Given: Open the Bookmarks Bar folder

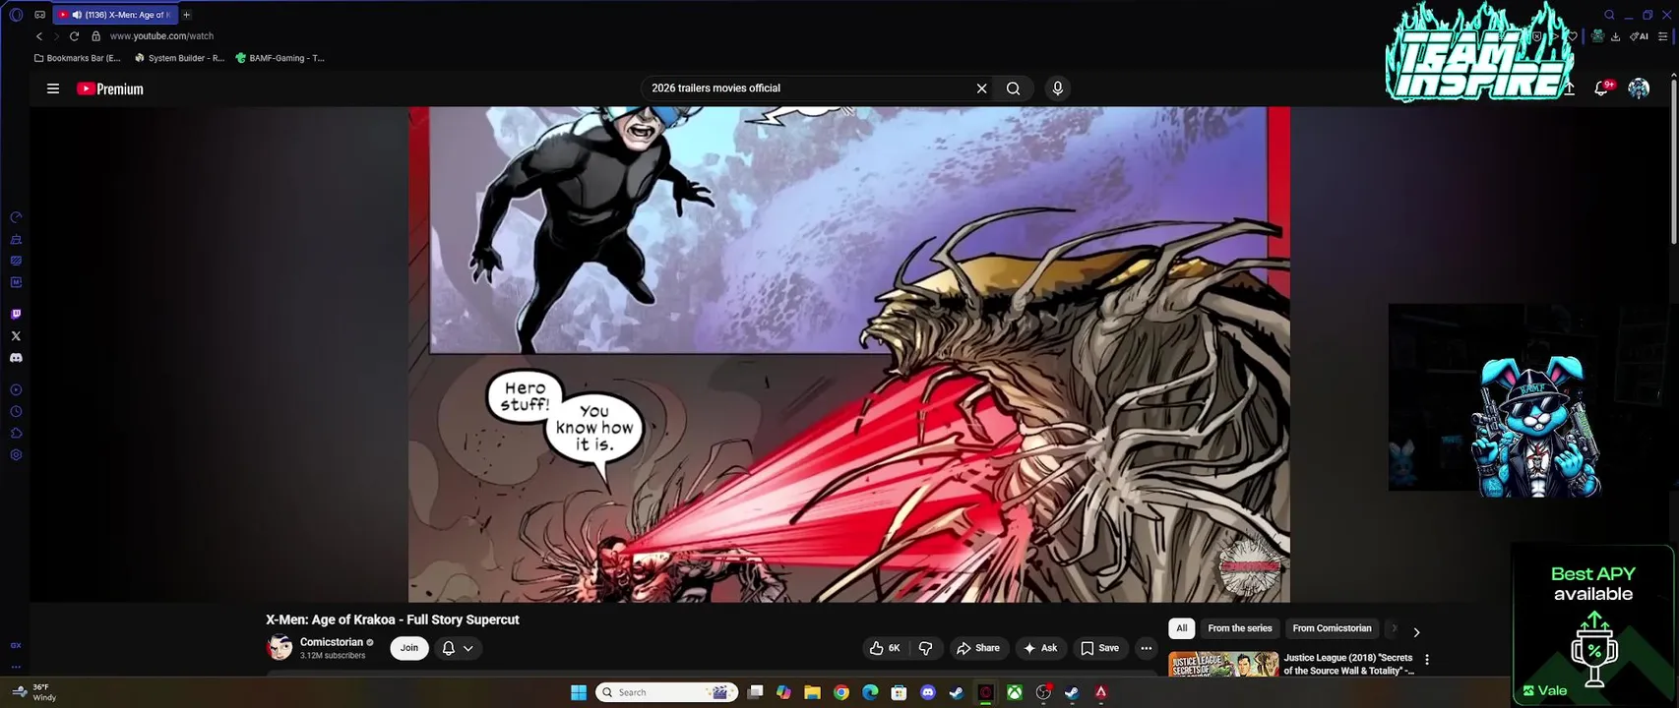Looking at the screenshot, I should 77,58.
